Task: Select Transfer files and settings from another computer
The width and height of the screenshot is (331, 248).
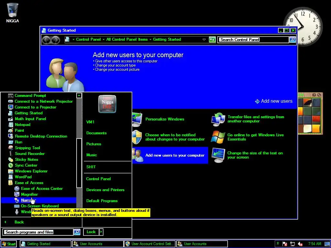Action: coord(248,119)
